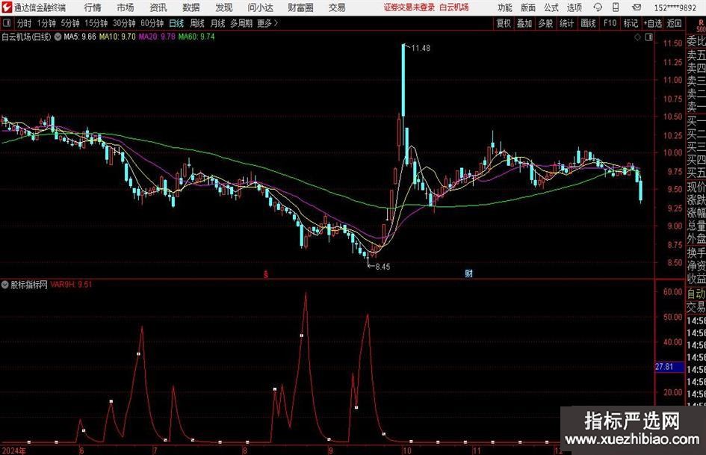
Task: Open the 发现 menu
Action: (224, 7)
